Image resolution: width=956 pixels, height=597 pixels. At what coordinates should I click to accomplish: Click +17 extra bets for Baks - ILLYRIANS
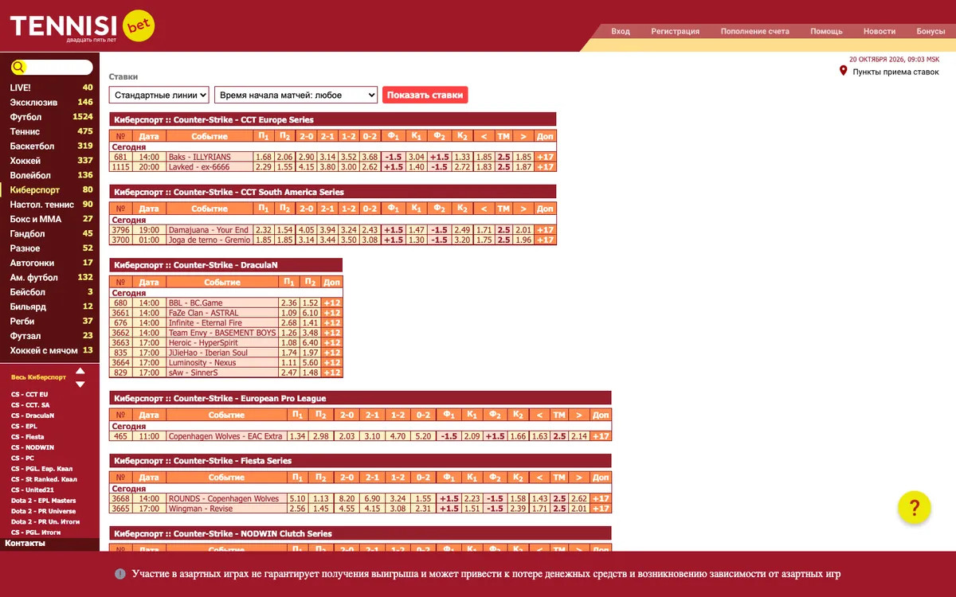tap(545, 157)
